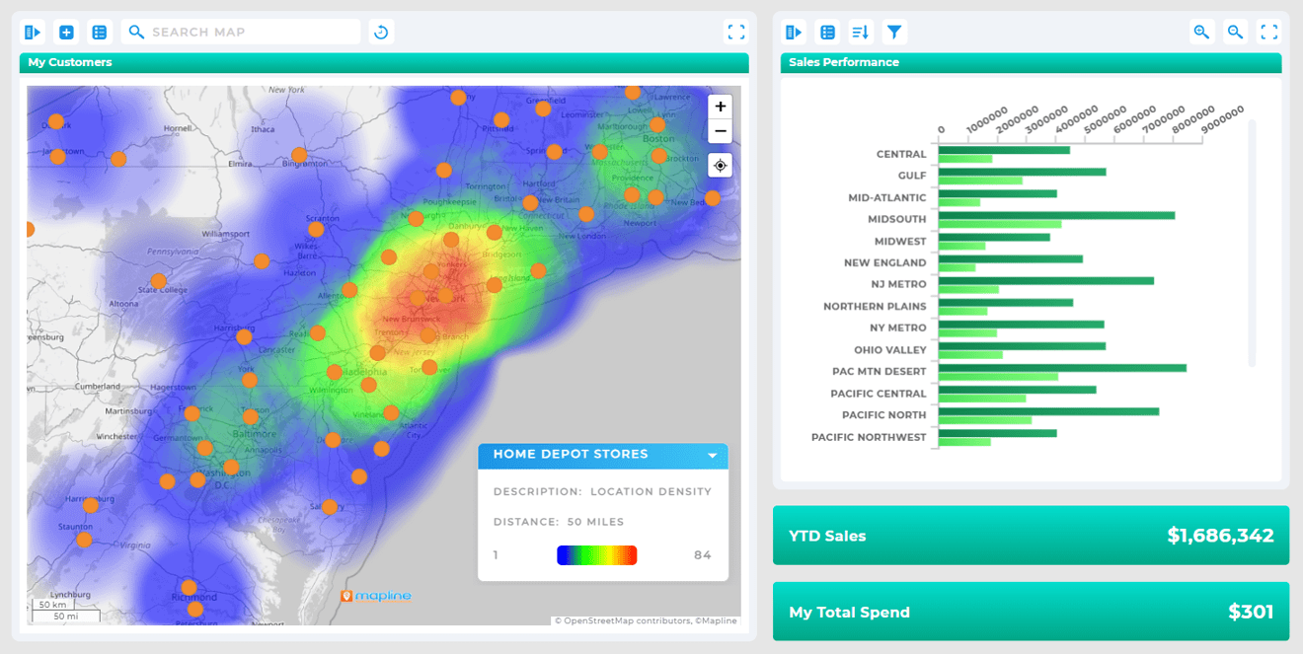This screenshot has width=1303, height=654.
Task: Zoom out on the Sales Performance chart
Action: tap(1235, 32)
